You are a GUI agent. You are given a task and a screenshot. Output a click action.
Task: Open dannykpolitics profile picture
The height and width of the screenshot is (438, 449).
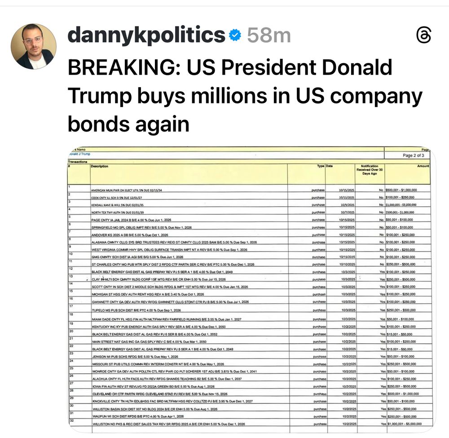[x=34, y=46]
